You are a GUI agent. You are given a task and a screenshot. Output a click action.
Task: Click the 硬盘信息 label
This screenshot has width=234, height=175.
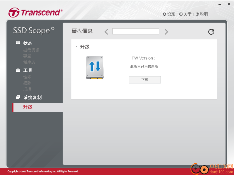(x=82, y=31)
